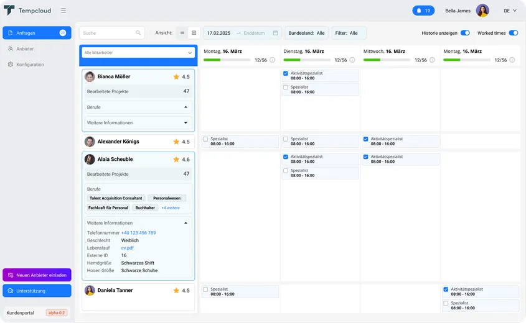Click the Tempcloud logo icon
This screenshot has width=526, height=323.
pos(9,11)
